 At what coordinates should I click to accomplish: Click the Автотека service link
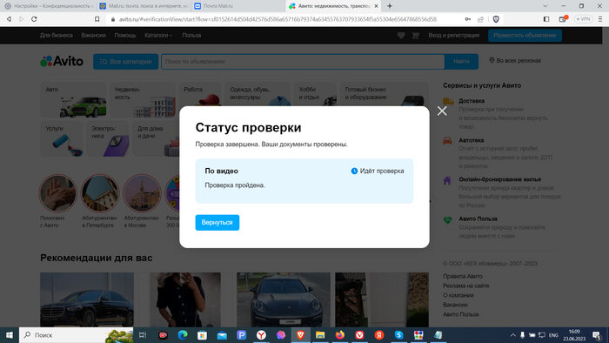(x=472, y=140)
